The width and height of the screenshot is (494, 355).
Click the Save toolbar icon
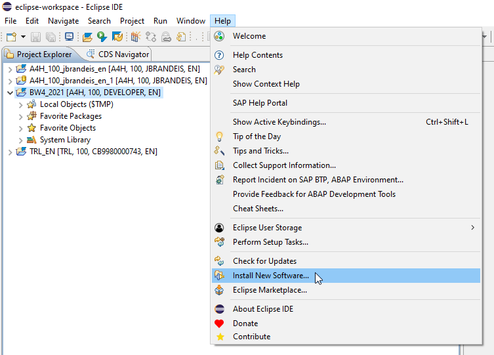pyautogui.click(x=35, y=37)
